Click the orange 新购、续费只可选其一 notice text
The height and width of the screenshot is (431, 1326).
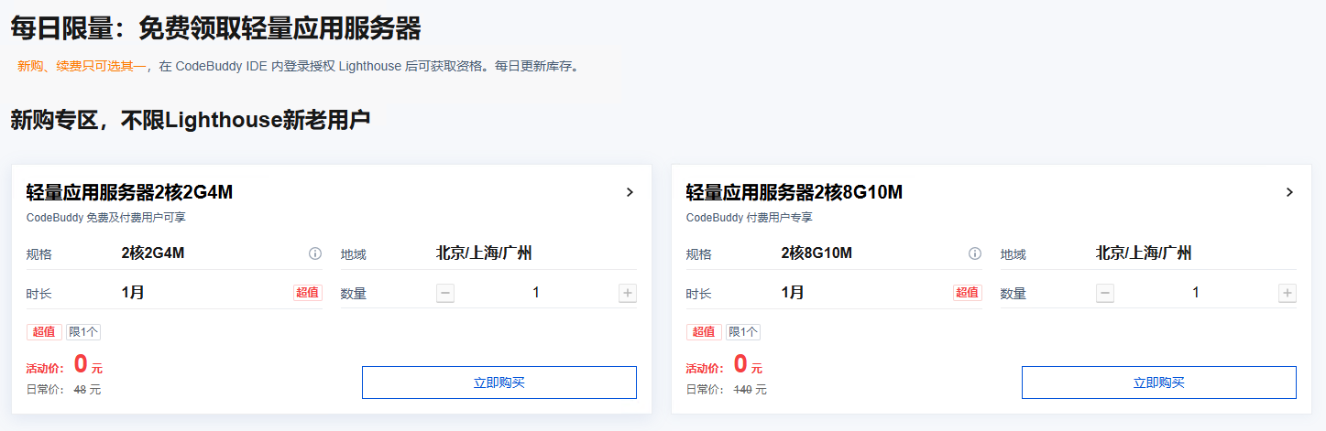[82, 67]
